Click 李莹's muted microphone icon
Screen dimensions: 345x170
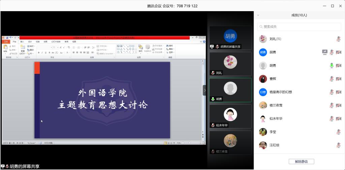click(338, 132)
